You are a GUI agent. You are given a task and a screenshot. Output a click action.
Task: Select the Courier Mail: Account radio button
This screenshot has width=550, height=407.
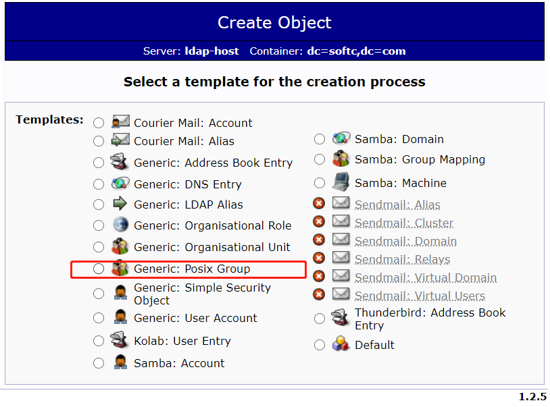pos(99,124)
